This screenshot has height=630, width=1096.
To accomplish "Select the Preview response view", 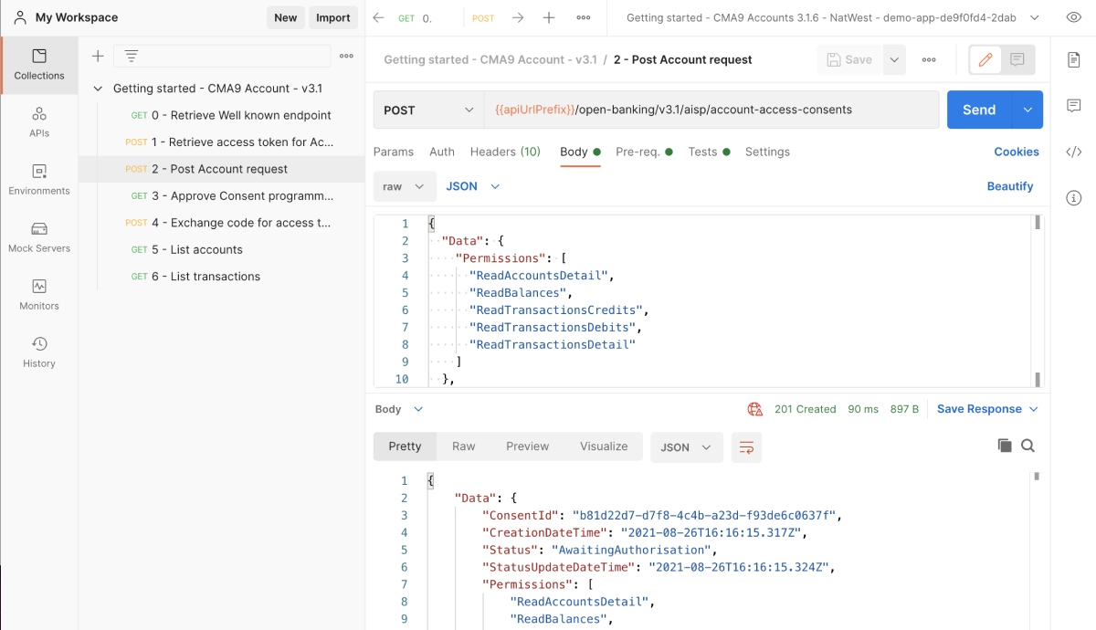I will pyautogui.click(x=528, y=446).
